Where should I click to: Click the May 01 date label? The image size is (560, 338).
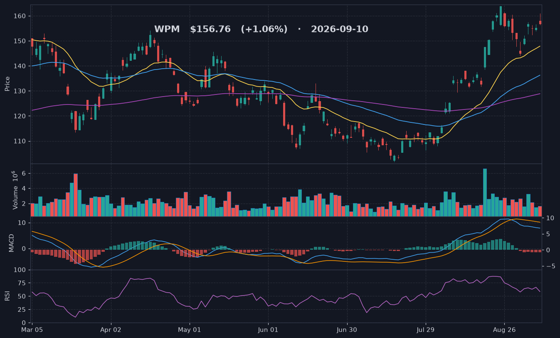pos(190,330)
